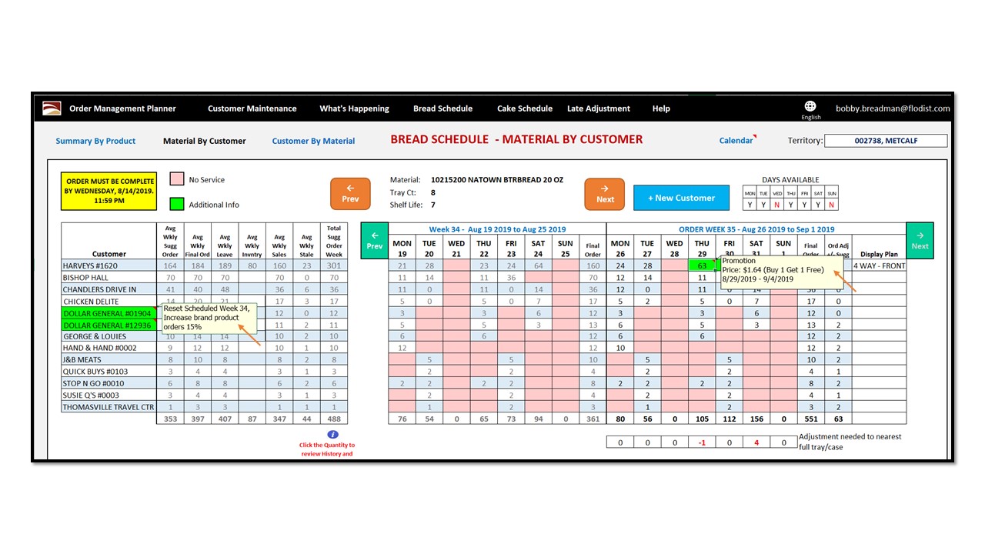
Task: Click green promotion cell showing 63
Action: click(x=702, y=266)
